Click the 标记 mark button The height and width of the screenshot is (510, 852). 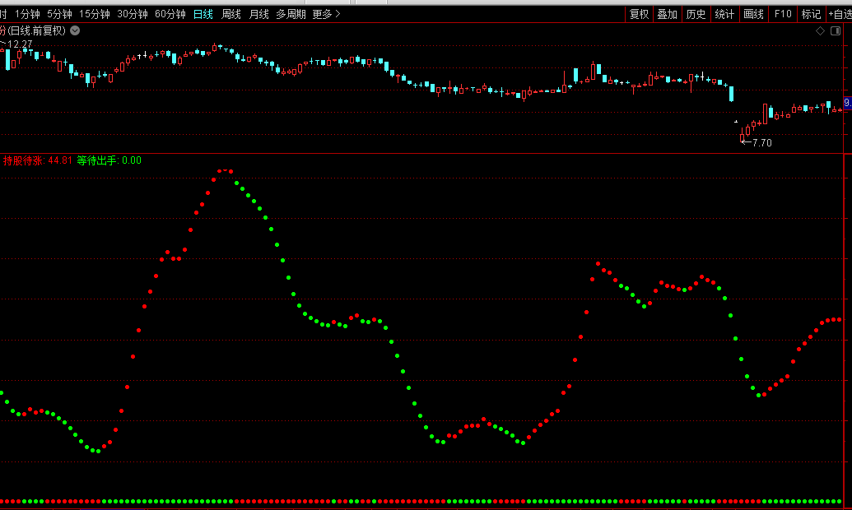tap(811, 14)
